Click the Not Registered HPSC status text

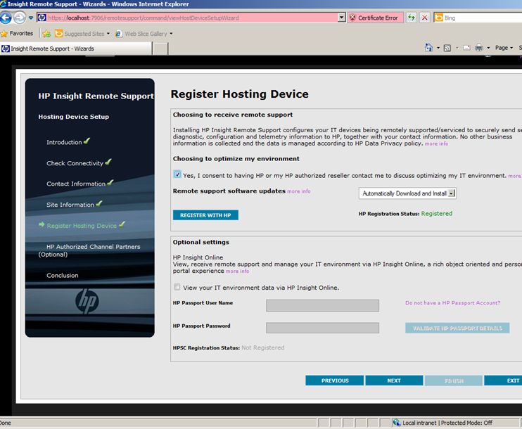point(262,348)
